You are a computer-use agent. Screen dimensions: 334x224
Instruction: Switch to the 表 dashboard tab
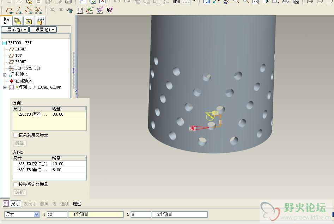[54, 204]
